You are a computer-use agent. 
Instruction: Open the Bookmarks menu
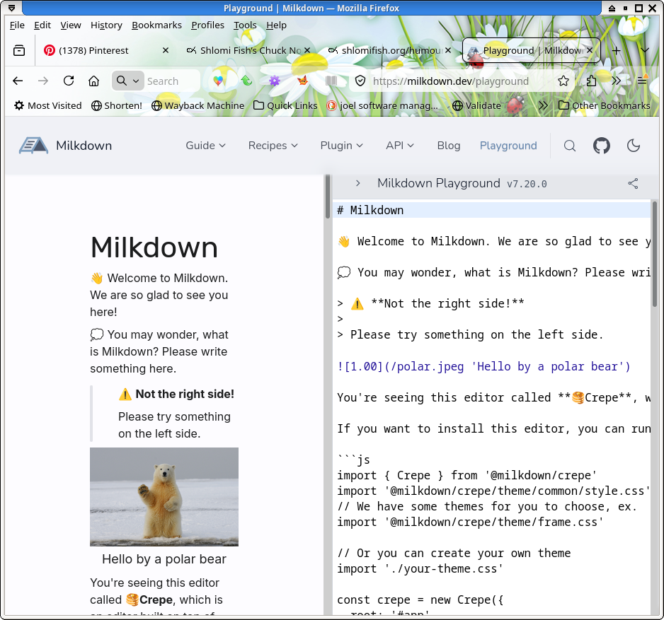[x=156, y=25]
